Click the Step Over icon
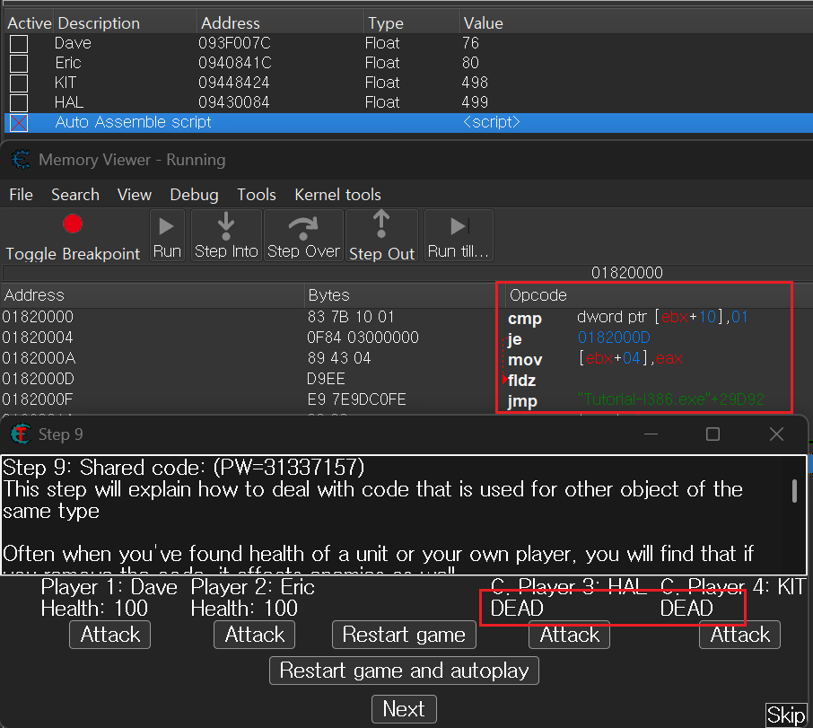 click(x=303, y=225)
